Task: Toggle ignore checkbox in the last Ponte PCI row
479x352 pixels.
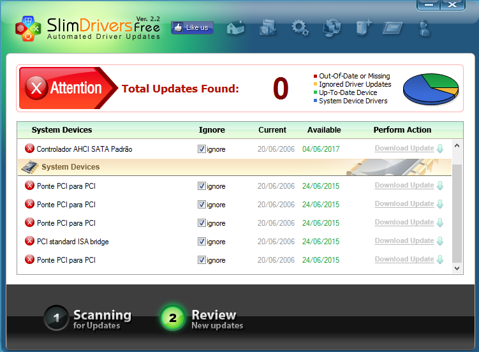Action: (x=202, y=260)
